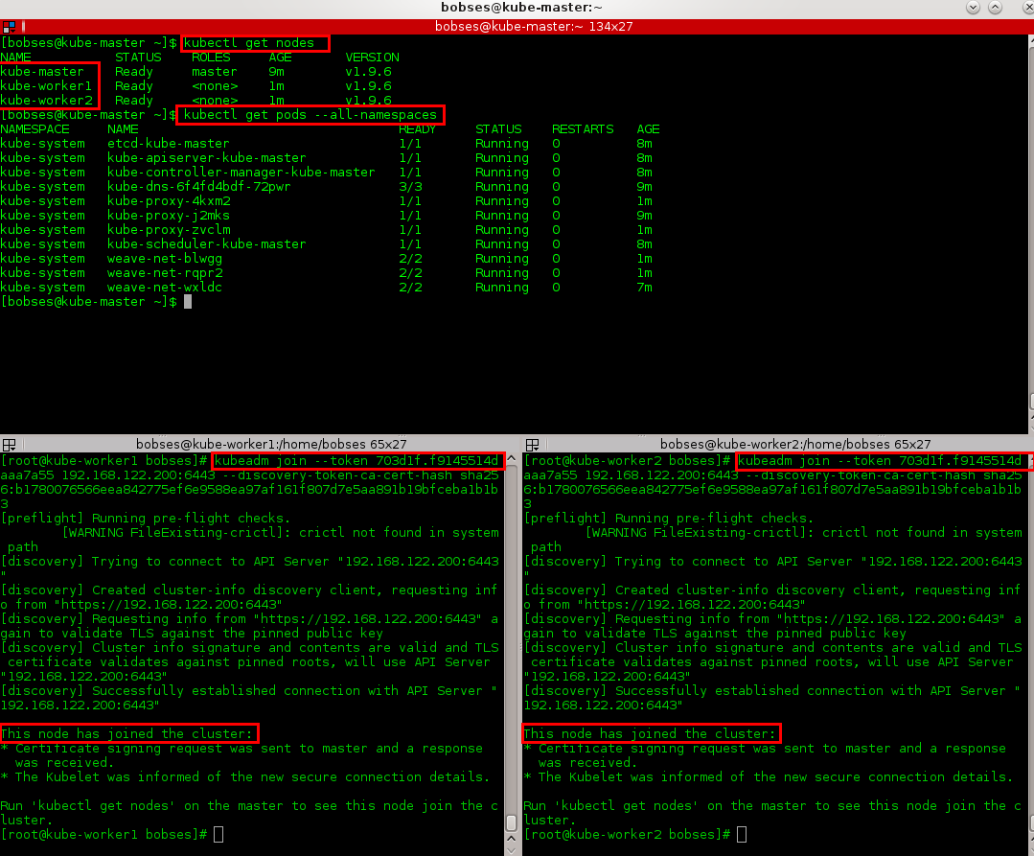This screenshot has width=1034, height=856.
Task: Maximize the bobses@kube-master terminal window
Action: click(998, 8)
